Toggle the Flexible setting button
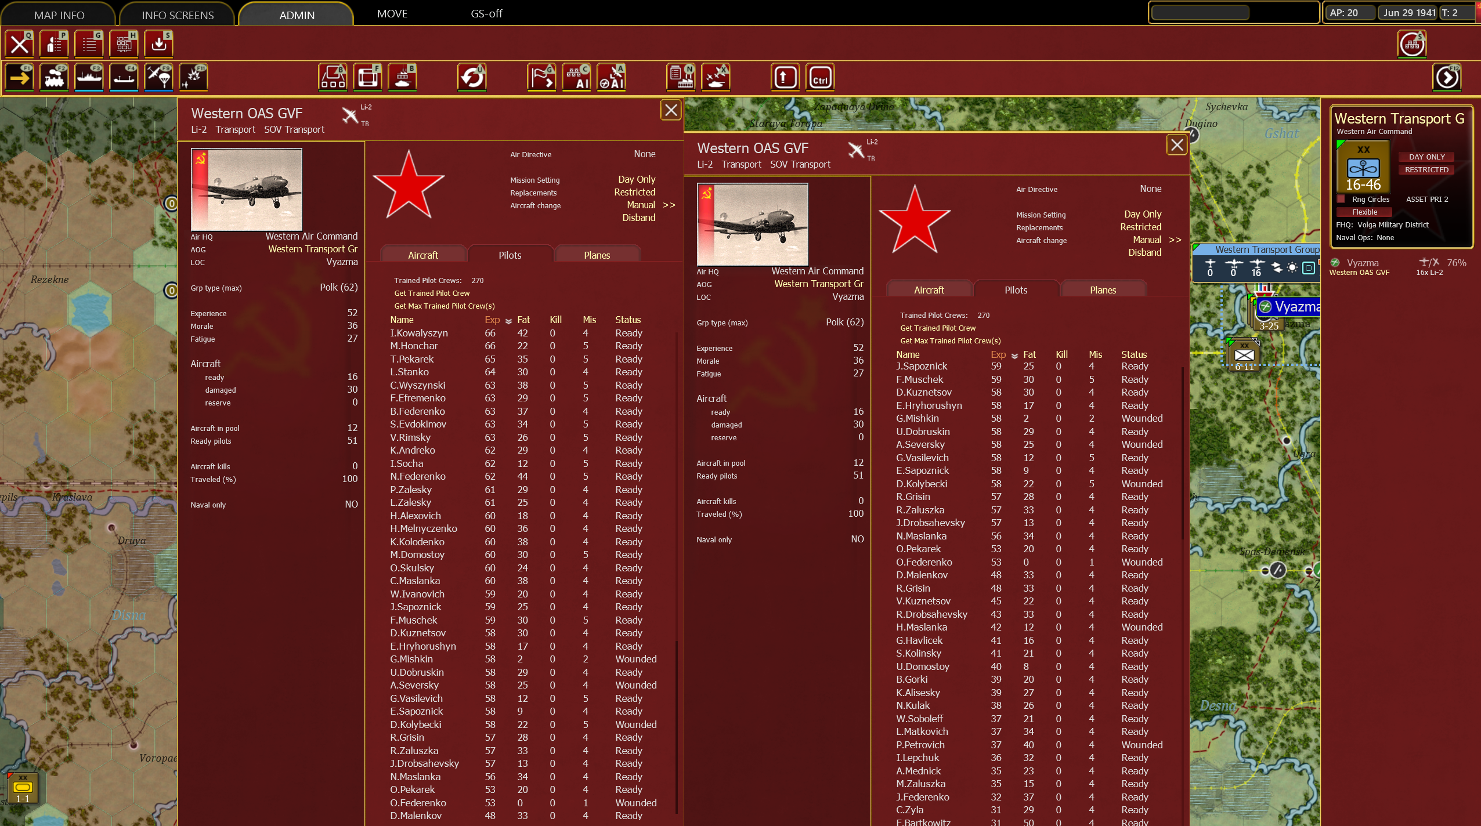 [1364, 212]
